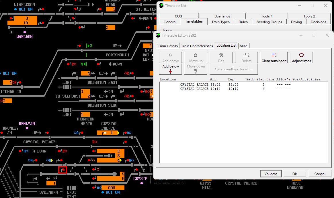Click the Move up hand button
This screenshot has width=334, height=198.
pos(196,58)
